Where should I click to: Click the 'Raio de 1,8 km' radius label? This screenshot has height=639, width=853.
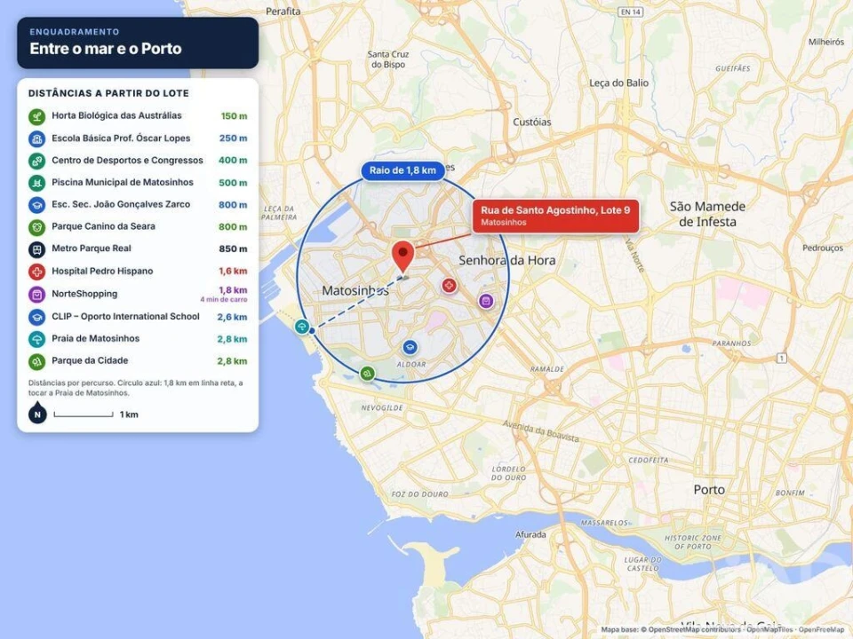tap(403, 170)
